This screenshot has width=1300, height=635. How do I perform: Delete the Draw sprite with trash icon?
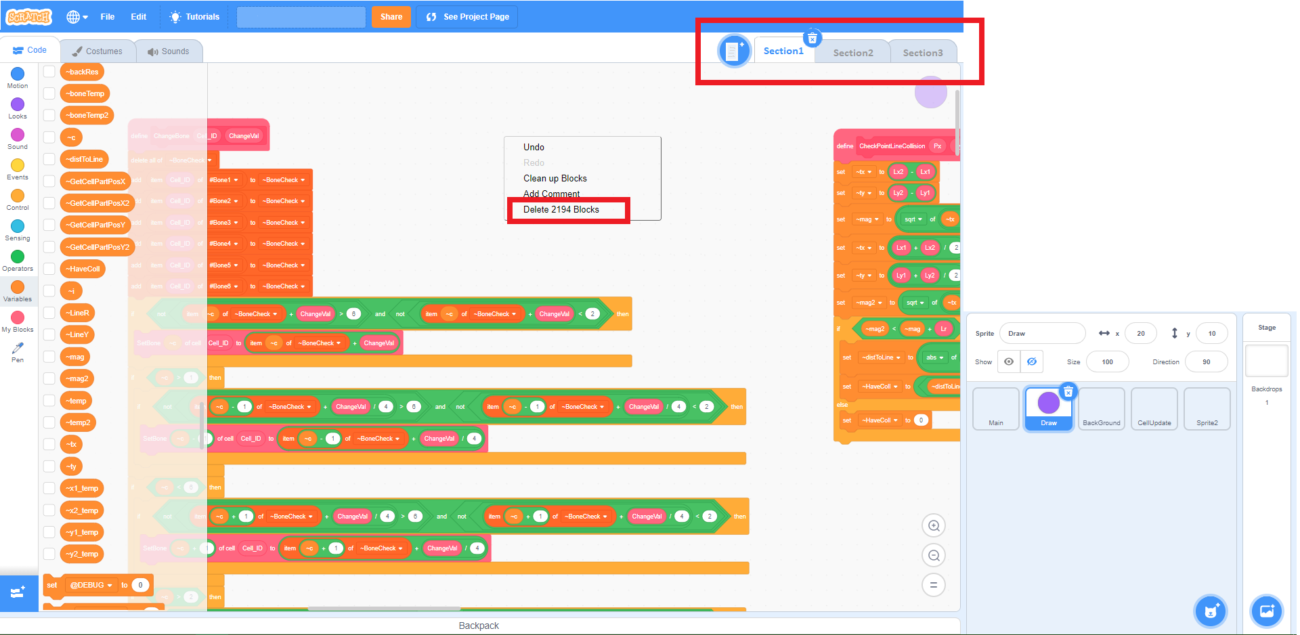[1068, 392]
